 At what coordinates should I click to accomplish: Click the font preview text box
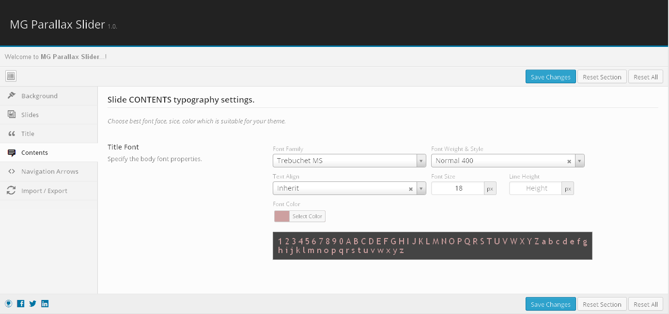coord(433,246)
